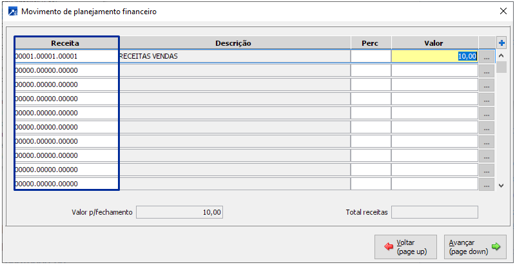Click ellipsis button on fifth grid row
This screenshot has height=265, width=515.
(486, 113)
